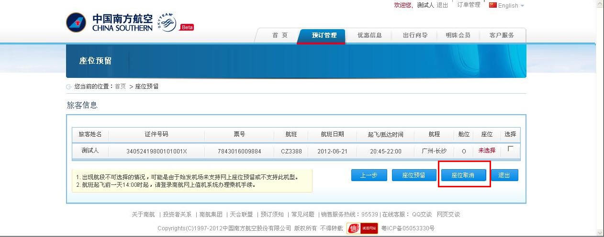Screen dimensions: 604x237
Task: Click the red Beta badge
Action: (x=187, y=27)
